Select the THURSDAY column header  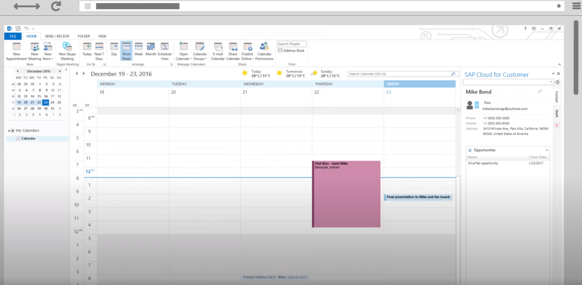[348, 84]
